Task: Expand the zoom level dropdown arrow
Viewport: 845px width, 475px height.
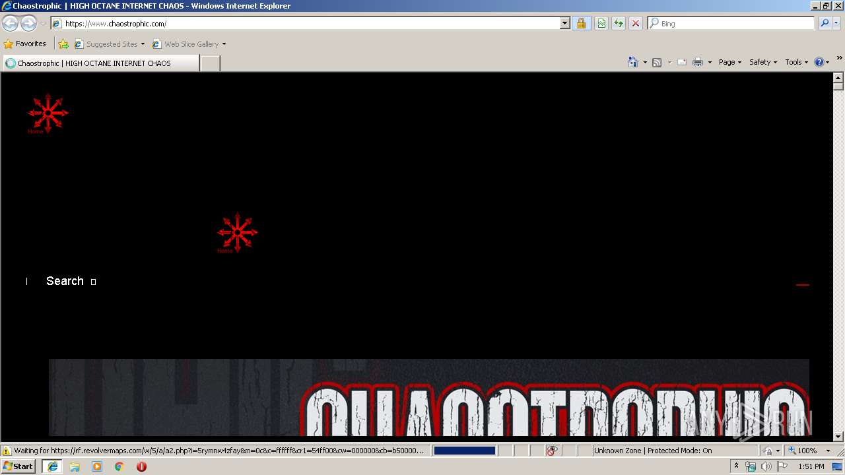Action: point(828,451)
